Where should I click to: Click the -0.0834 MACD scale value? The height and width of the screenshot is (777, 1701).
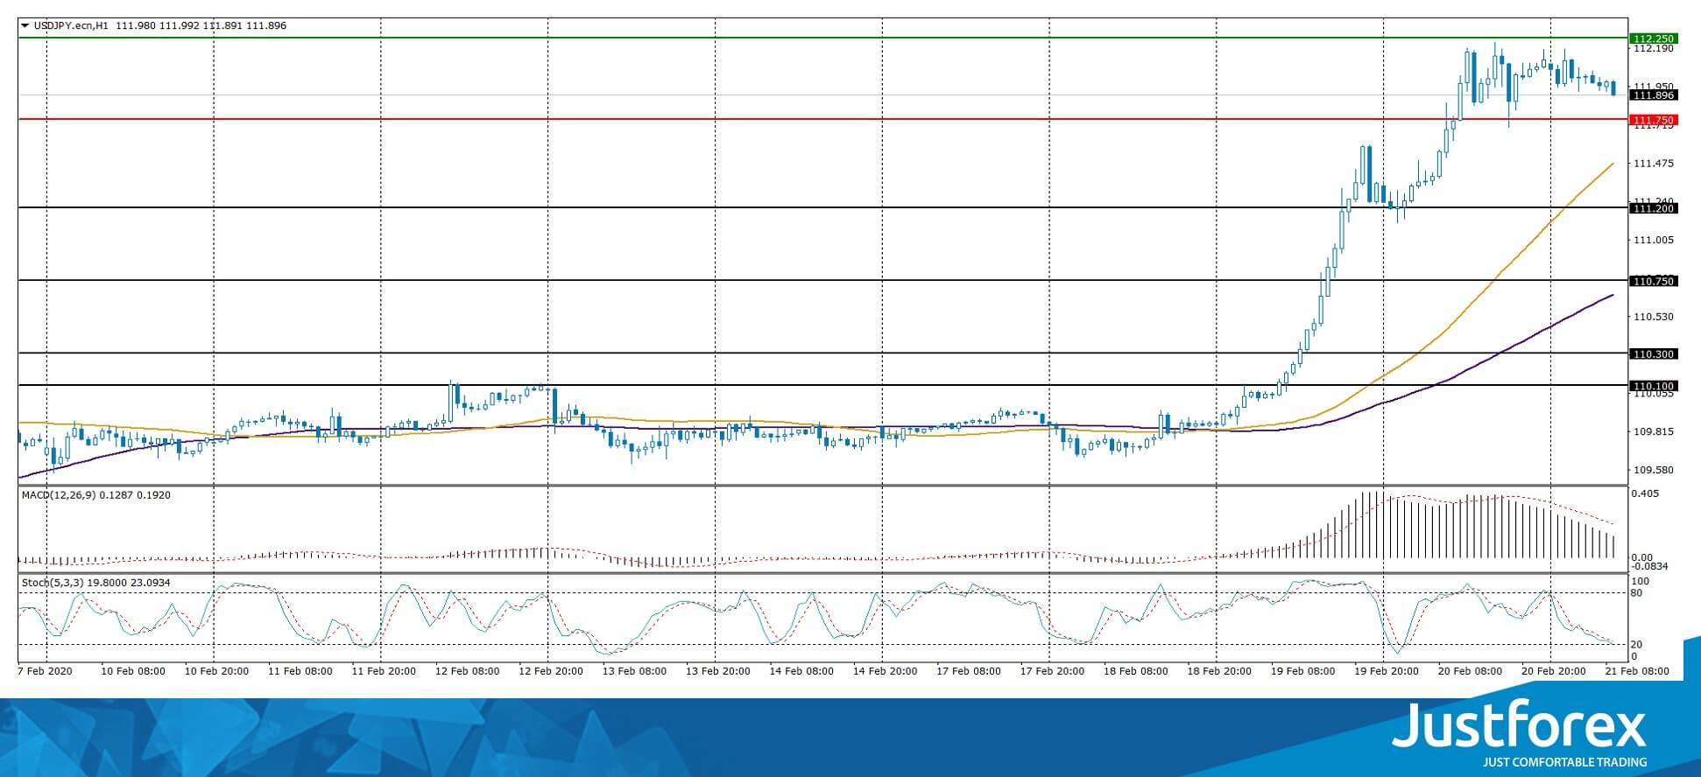1650,566
